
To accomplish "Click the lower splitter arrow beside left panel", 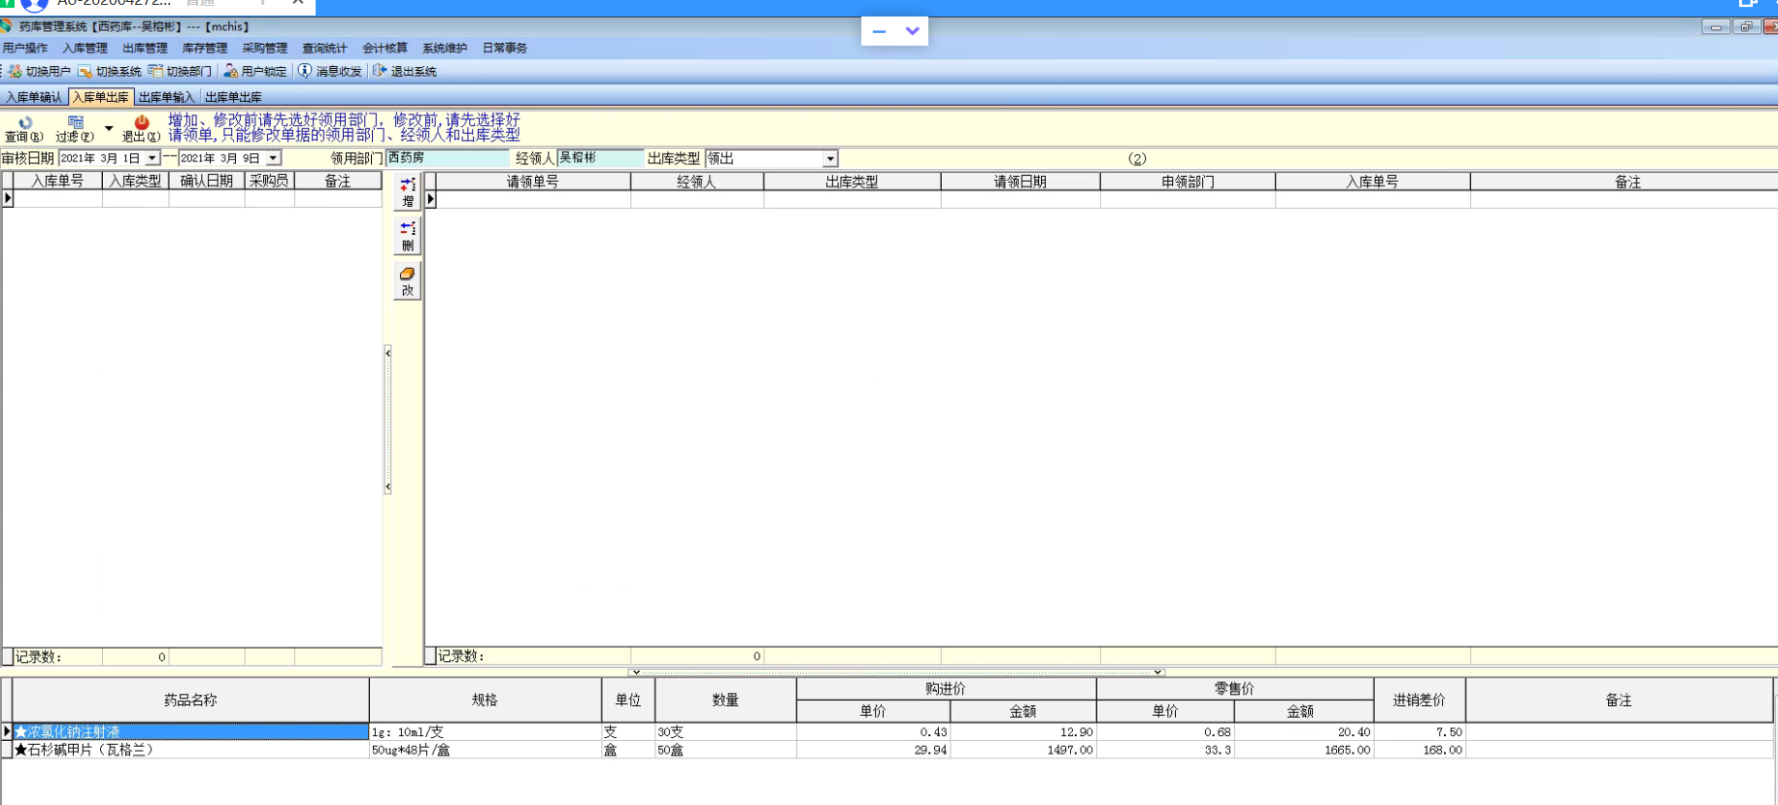I will [387, 486].
